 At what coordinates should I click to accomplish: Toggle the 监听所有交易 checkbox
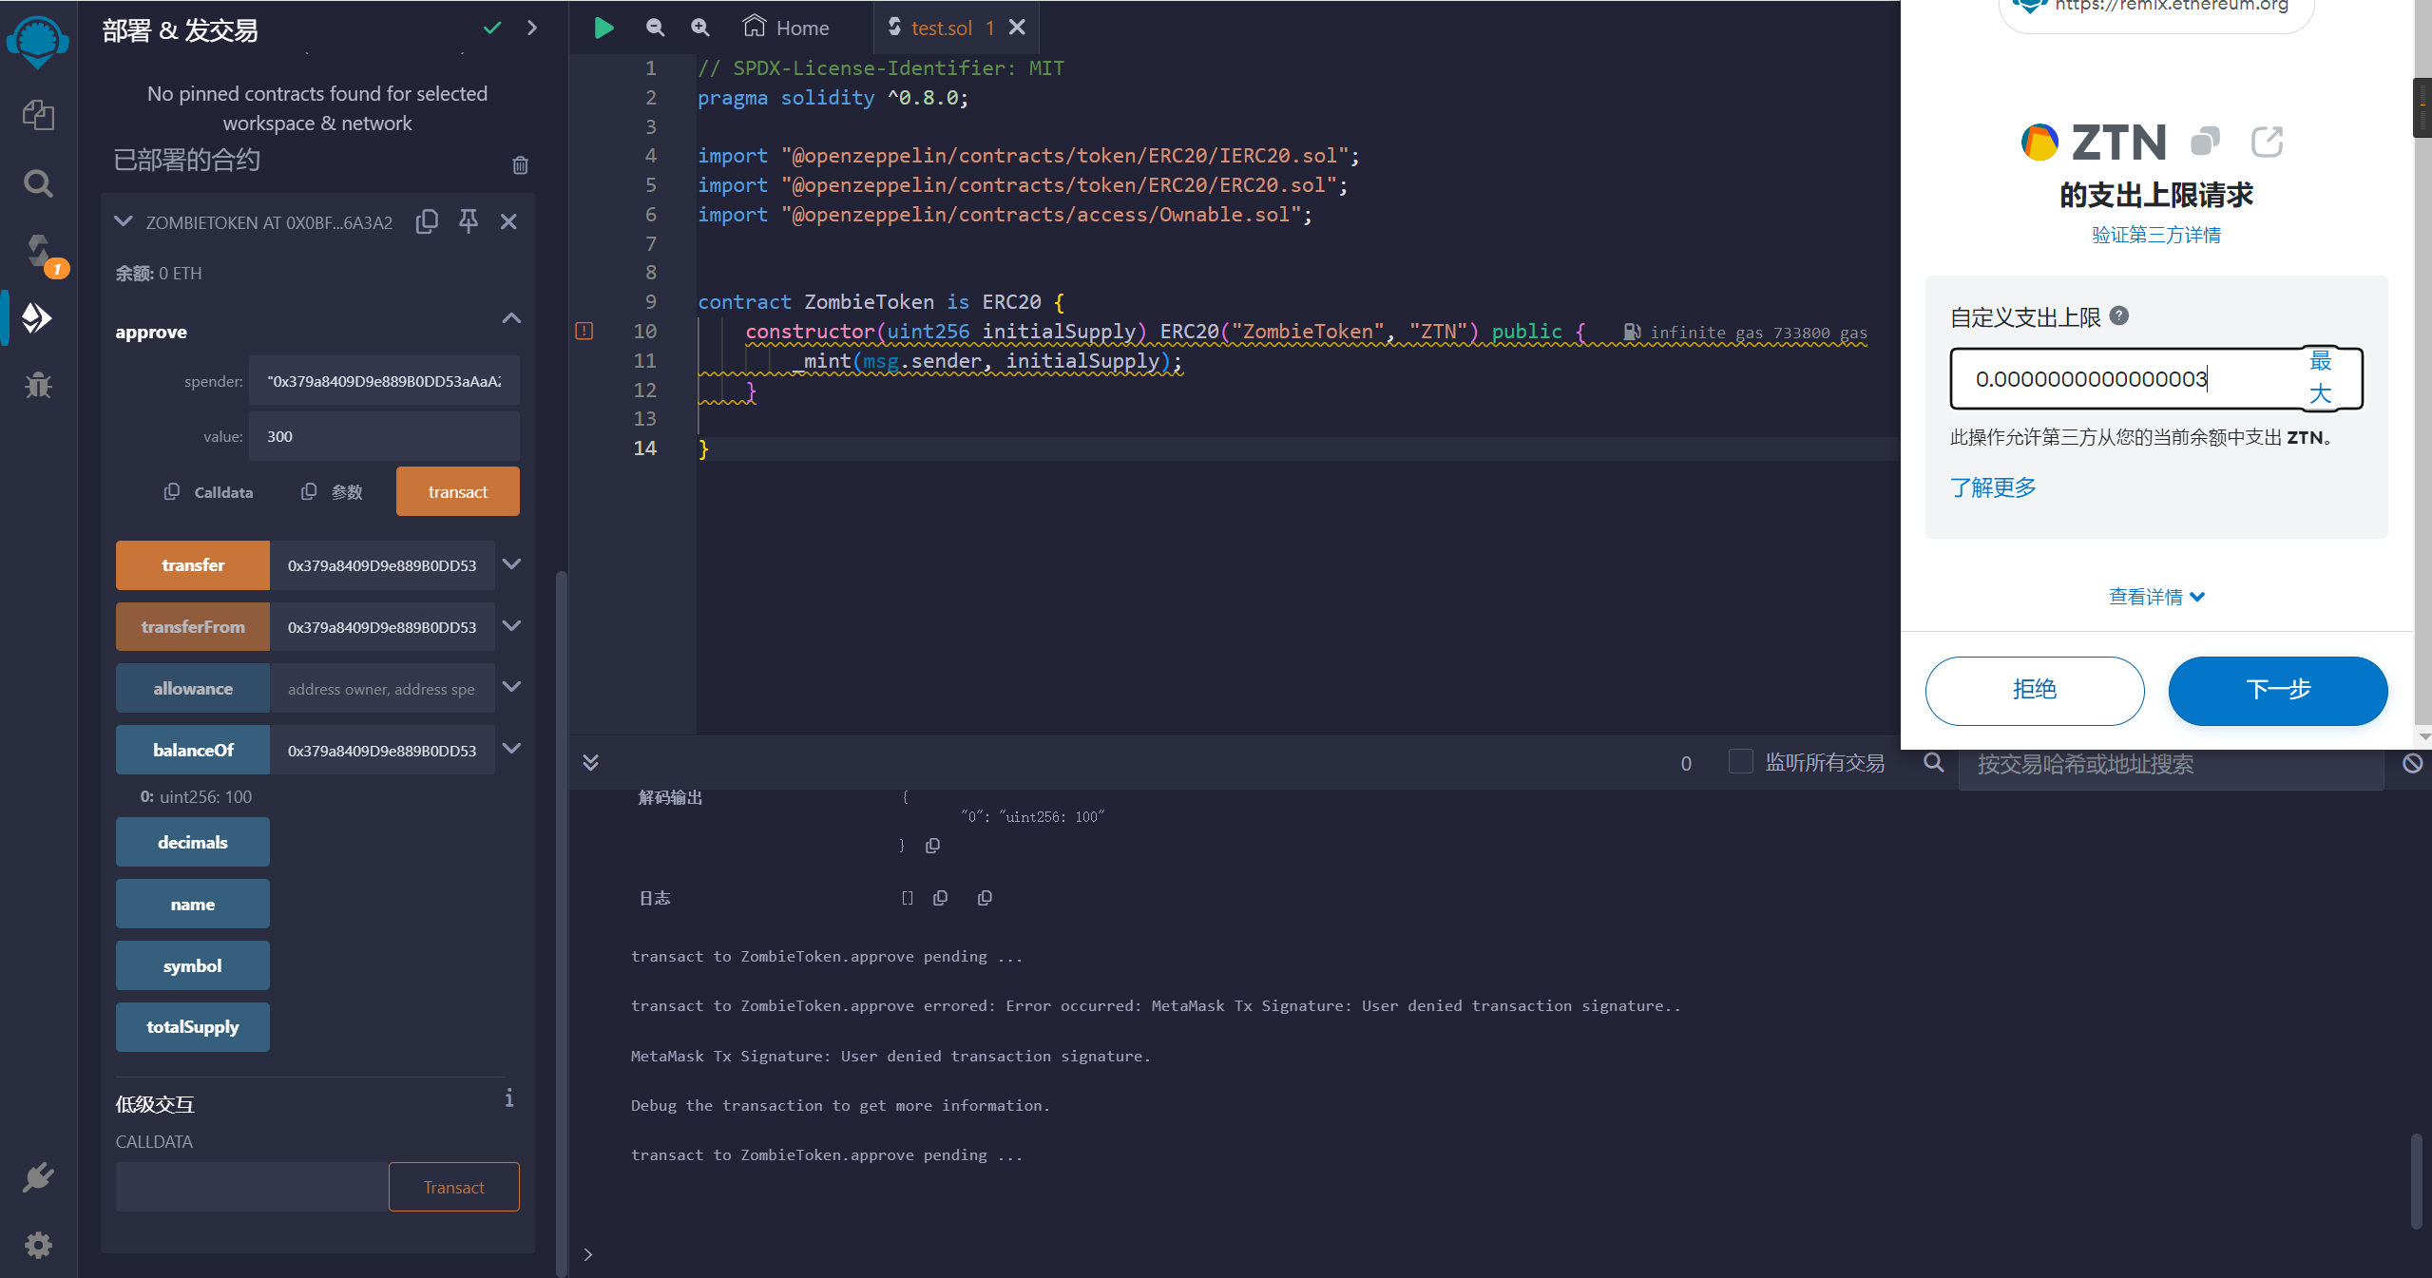[1740, 761]
